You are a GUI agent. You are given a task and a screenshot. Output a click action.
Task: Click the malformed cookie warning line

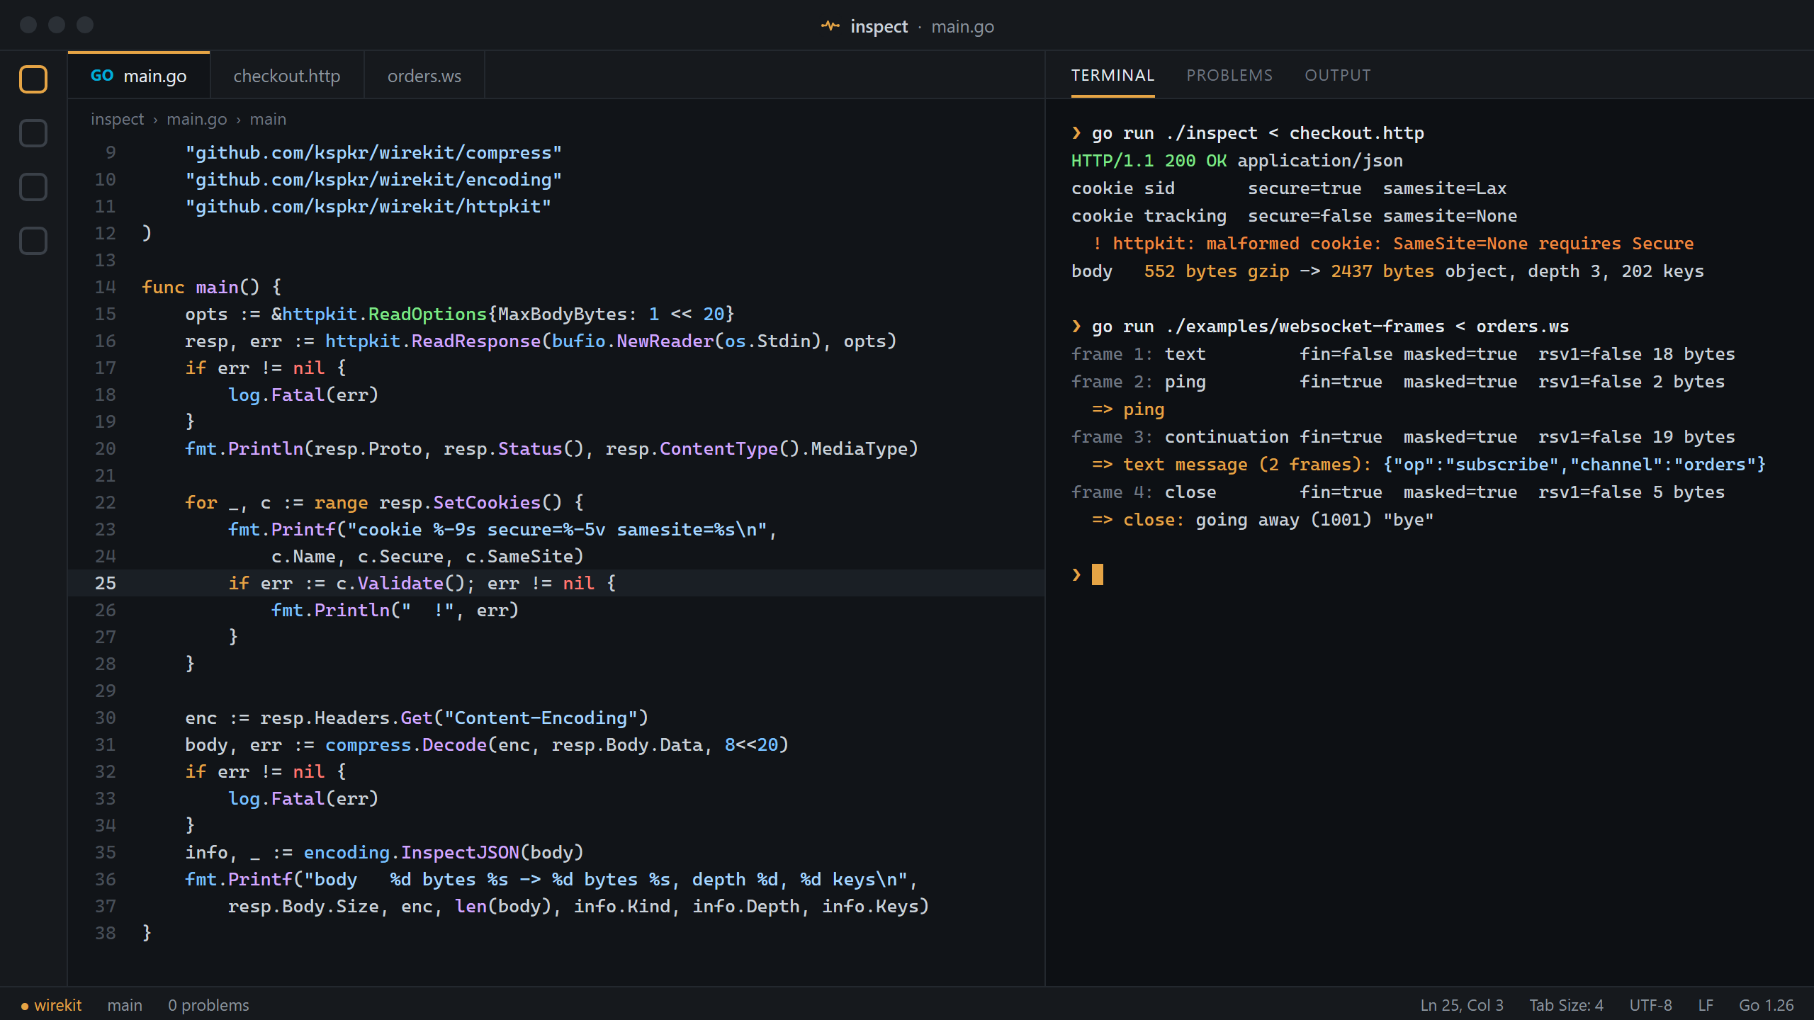[x=1393, y=244]
